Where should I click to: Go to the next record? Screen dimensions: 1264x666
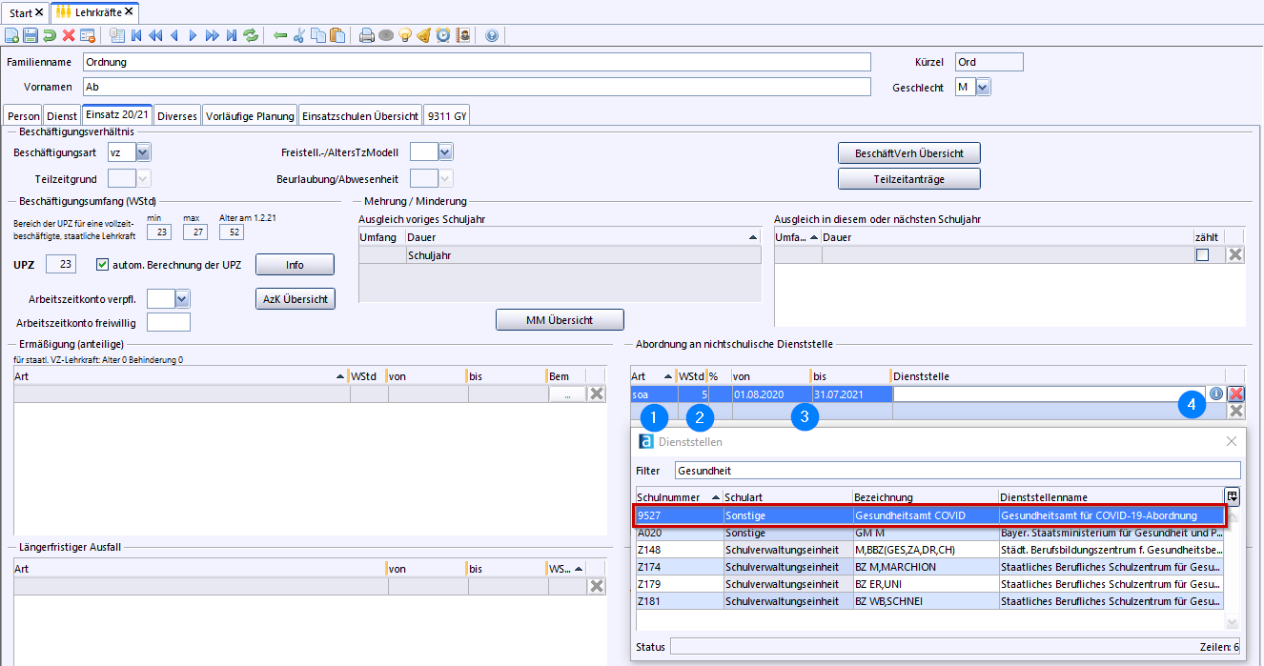coord(193,36)
